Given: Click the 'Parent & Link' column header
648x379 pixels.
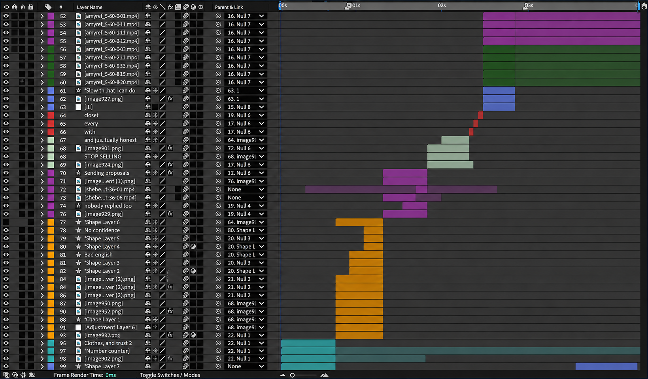Looking at the screenshot, I should click(x=229, y=7).
